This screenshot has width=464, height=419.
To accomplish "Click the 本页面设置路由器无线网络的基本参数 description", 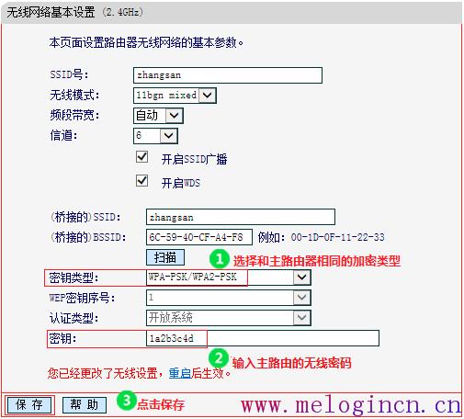I will [146, 42].
